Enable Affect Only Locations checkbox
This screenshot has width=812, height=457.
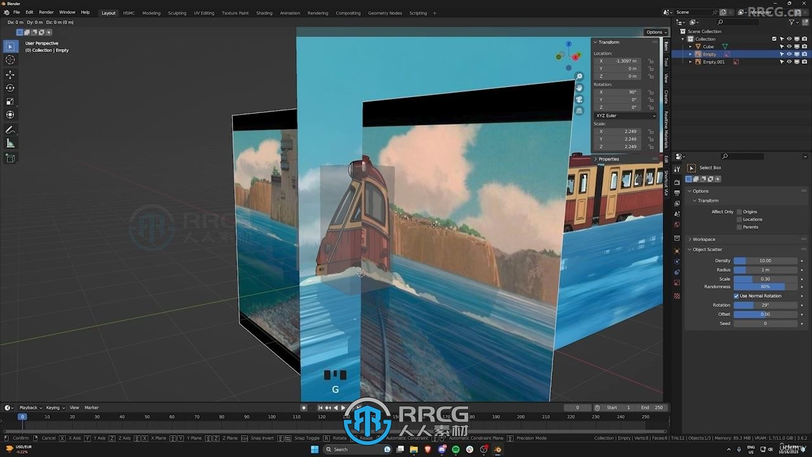click(739, 220)
